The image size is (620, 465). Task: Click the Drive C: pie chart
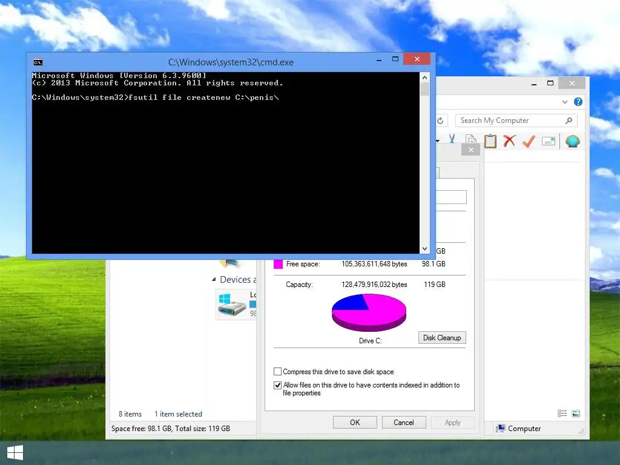369,312
